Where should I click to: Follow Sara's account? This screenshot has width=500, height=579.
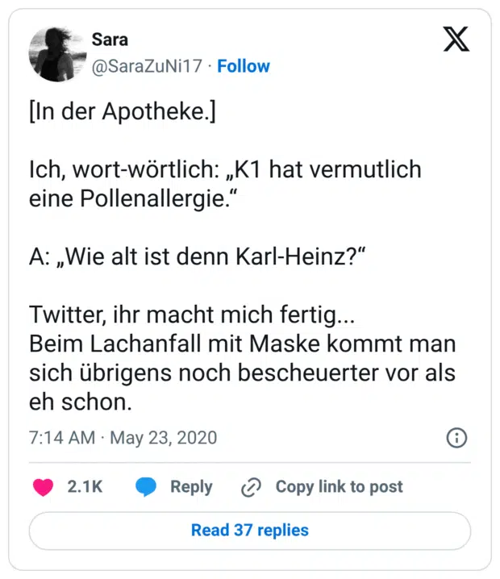pos(244,66)
